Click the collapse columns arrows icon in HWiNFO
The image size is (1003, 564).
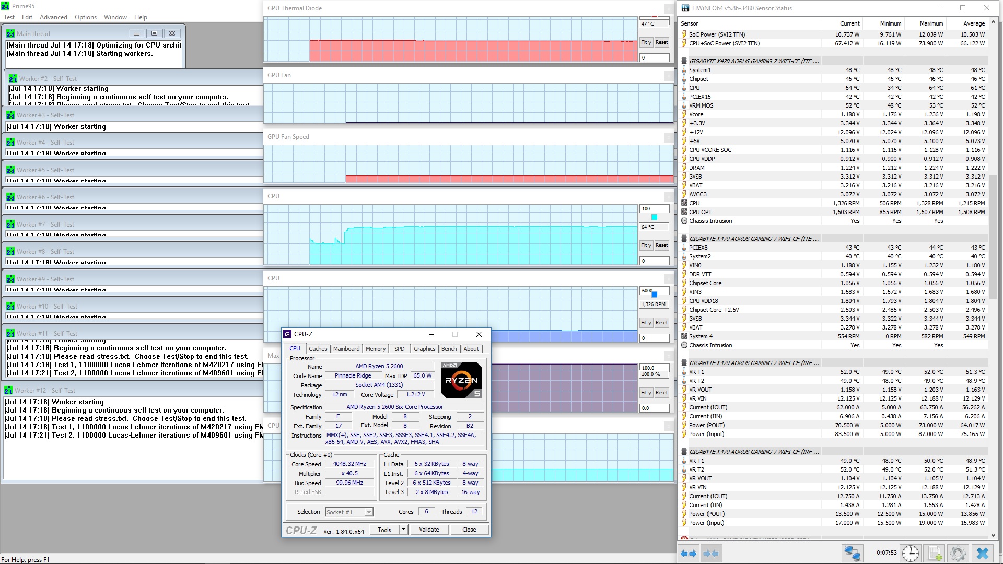click(710, 554)
